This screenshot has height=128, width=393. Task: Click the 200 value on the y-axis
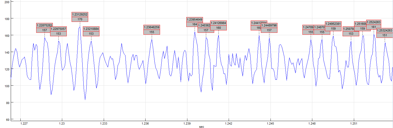tap(7, 2)
